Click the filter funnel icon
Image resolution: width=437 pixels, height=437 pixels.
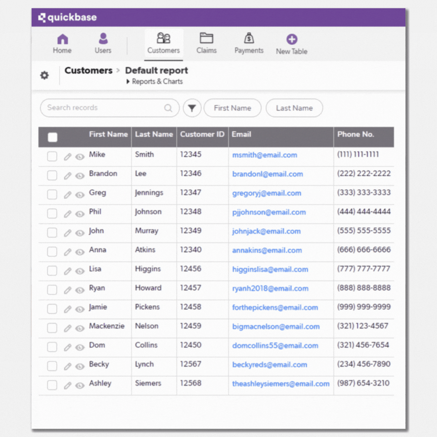point(192,108)
